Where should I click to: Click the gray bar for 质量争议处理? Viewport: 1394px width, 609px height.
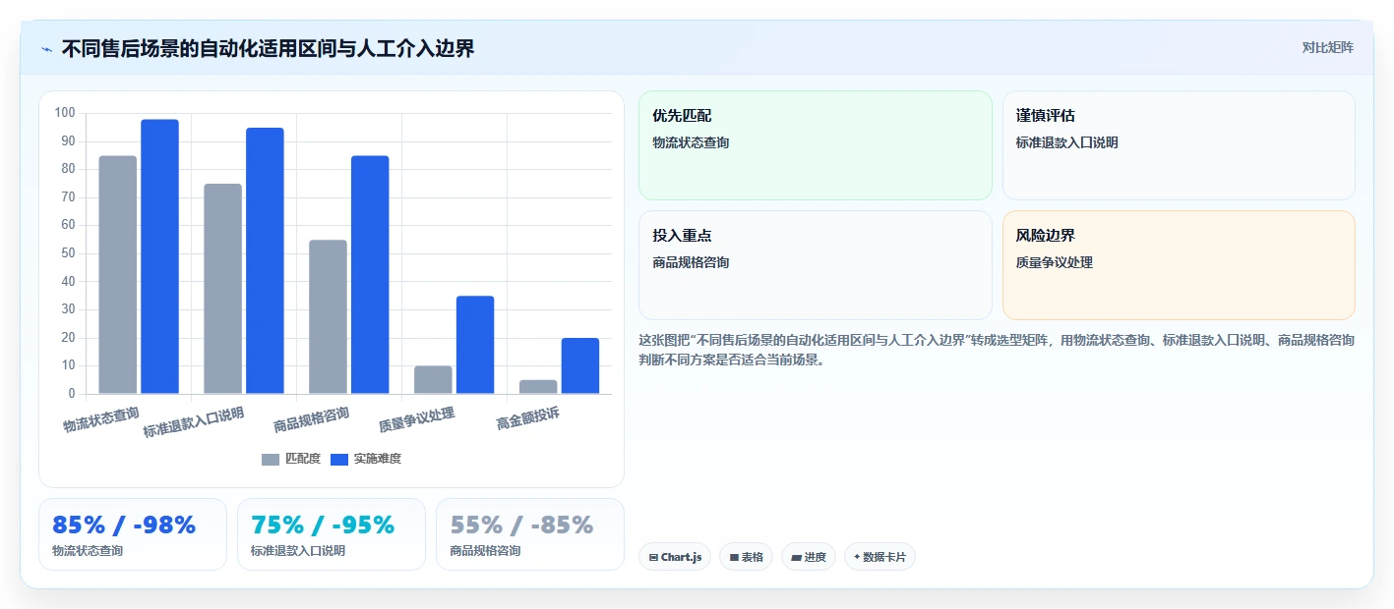pyautogui.click(x=434, y=380)
